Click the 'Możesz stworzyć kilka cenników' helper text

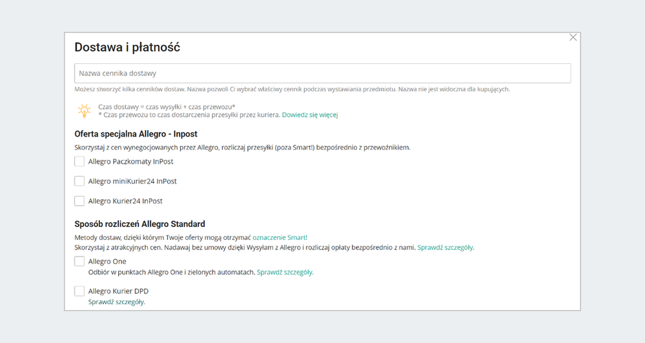pos(292,89)
